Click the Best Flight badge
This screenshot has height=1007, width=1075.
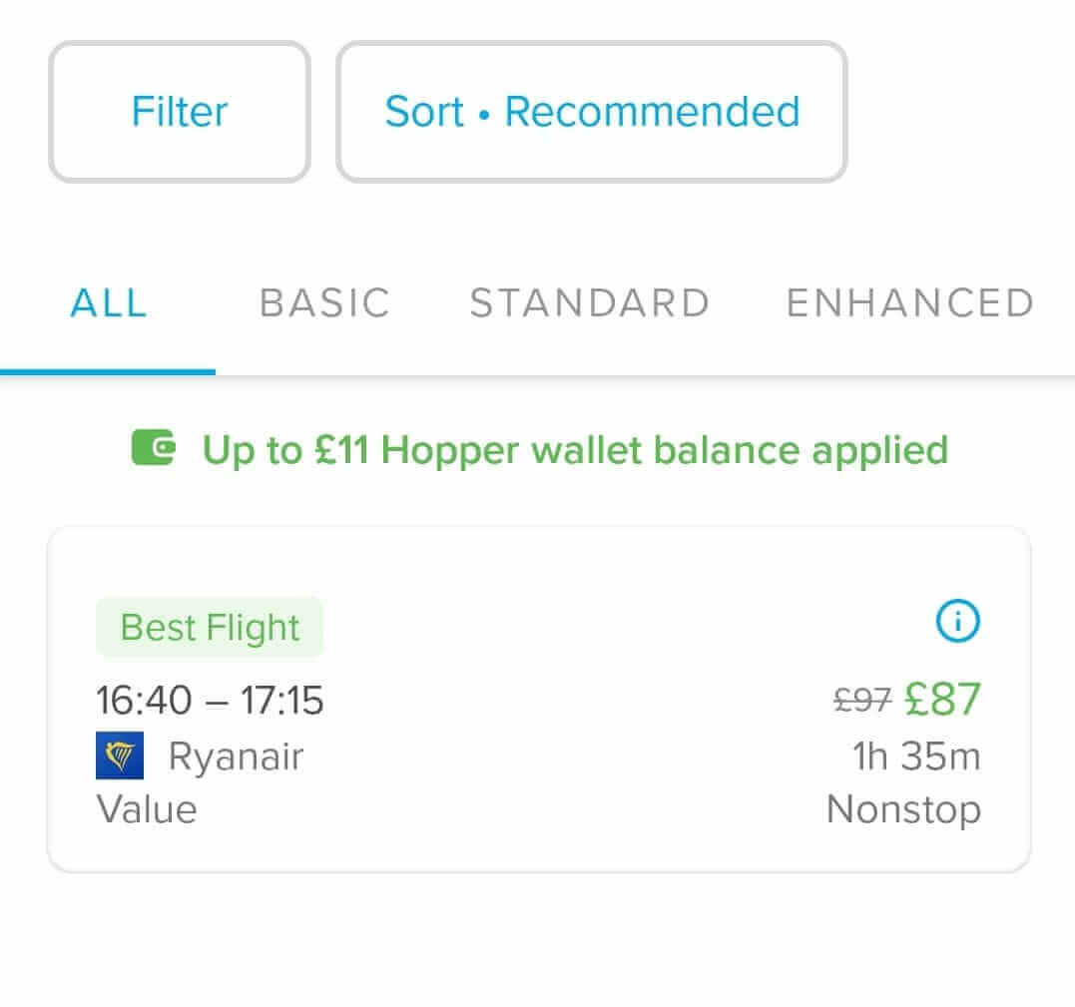(x=210, y=628)
